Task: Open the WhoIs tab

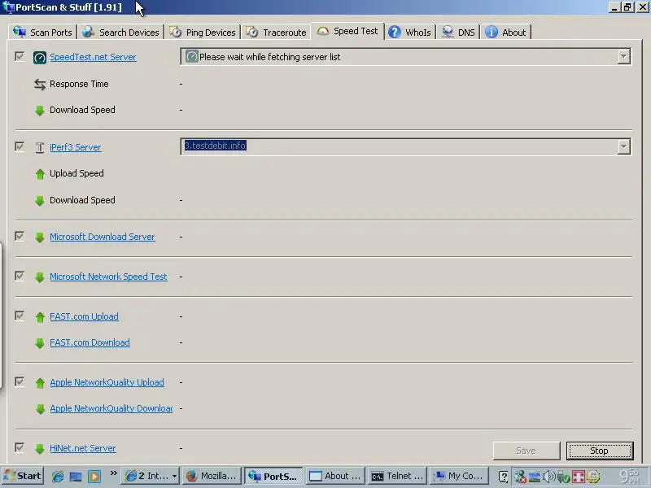Action: tap(410, 33)
